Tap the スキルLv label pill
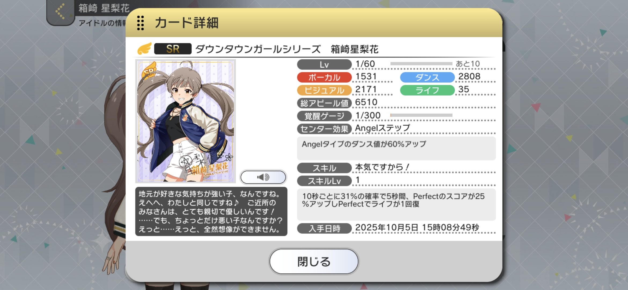Image resolution: width=628 pixels, height=290 pixels. point(324,181)
